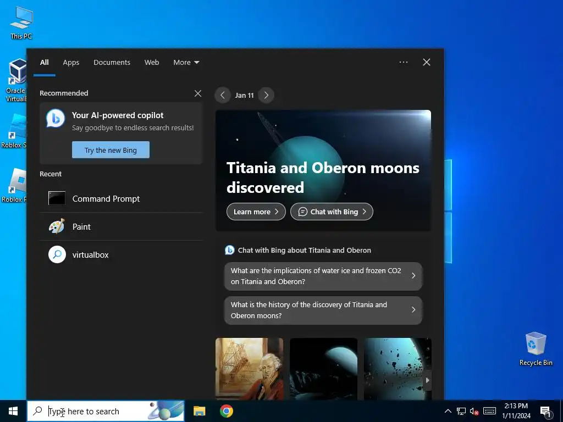Click Try the new Bing button
Screen dimensions: 563x422
coord(111,149)
